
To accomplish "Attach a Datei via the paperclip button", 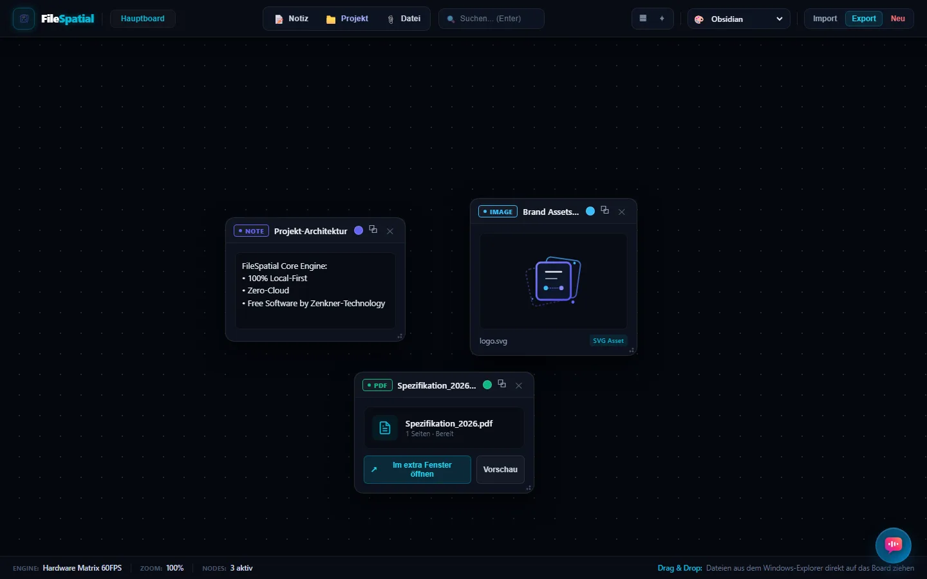I will tap(404, 19).
